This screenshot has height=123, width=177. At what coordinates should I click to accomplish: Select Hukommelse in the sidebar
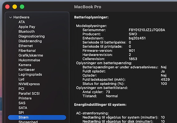(29, 60)
